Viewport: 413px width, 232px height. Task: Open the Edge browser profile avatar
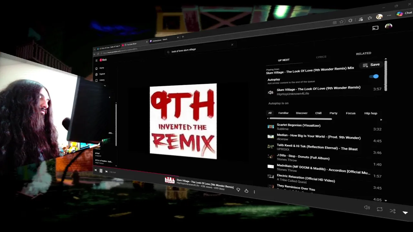[x=379, y=17]
